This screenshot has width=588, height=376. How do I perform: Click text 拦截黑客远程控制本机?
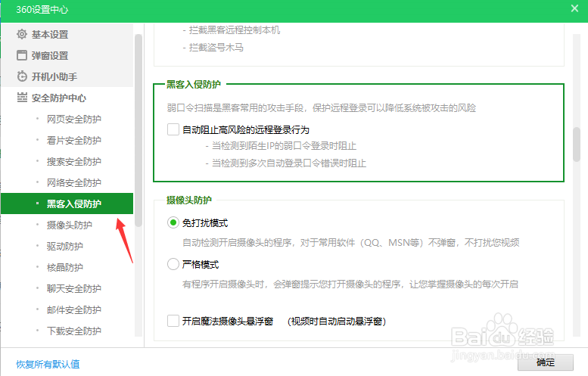(x=235, y=30)
